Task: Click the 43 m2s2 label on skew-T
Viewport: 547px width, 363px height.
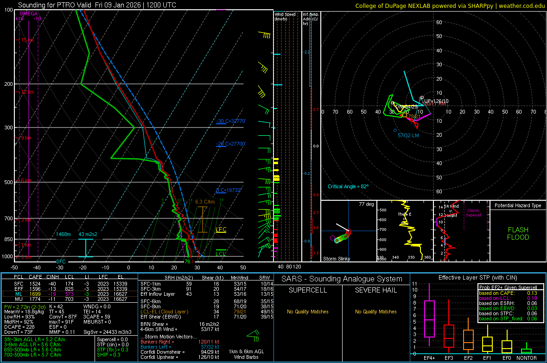Action: point(88,234)
